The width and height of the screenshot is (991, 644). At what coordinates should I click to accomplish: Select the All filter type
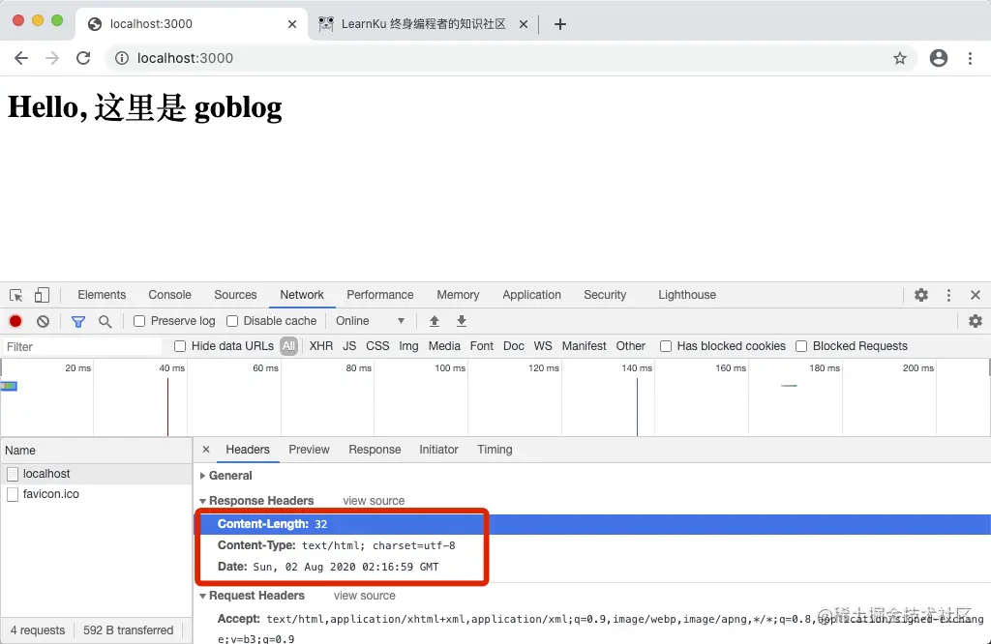coord(288,346)
